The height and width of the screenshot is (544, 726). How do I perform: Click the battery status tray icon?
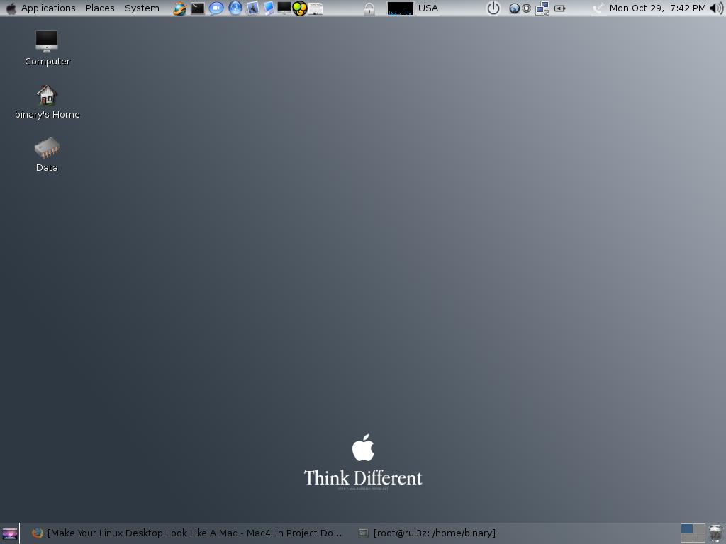pyautogui.click(x=560, y=8)
